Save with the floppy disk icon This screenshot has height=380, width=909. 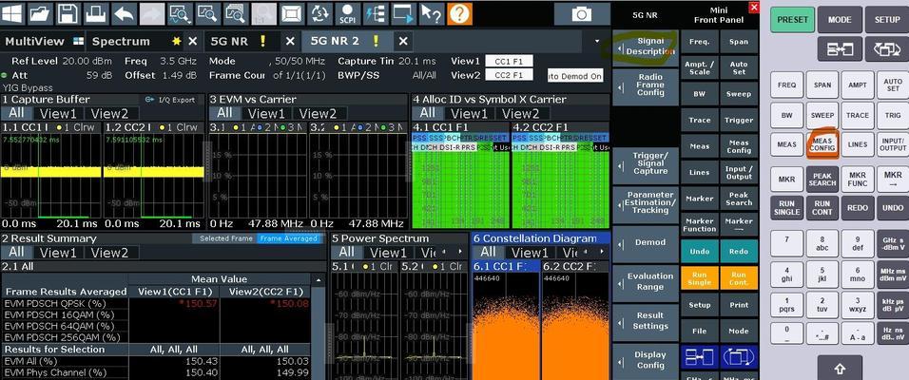tap(68, 13)
